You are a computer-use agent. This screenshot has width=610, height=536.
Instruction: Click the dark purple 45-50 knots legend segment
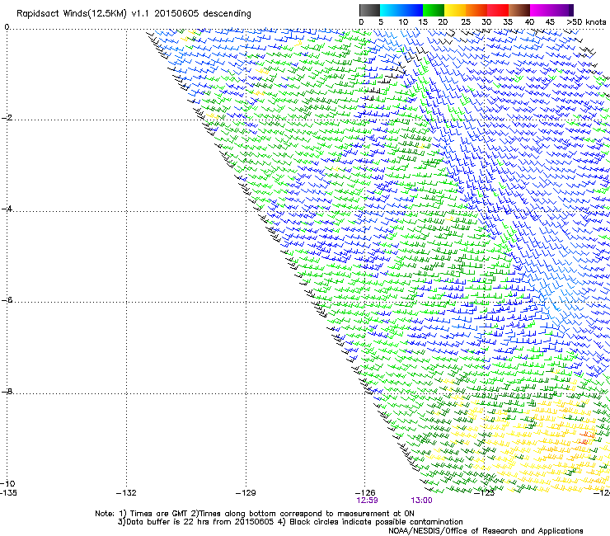pyautogui.click(x=562, y=10)
